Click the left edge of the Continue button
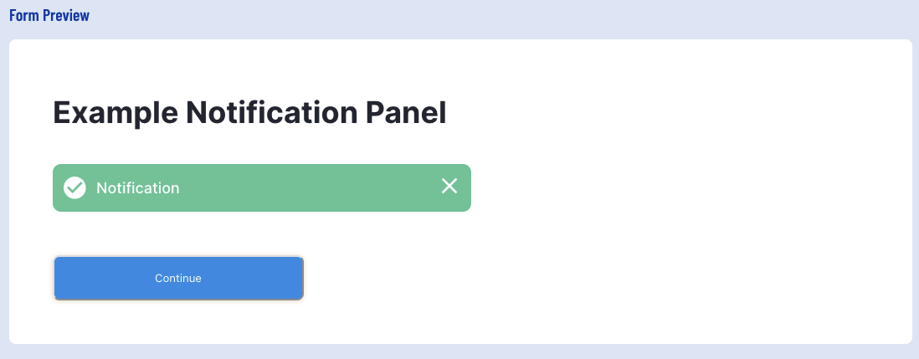 coord(60,278)
